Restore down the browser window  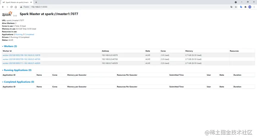pos(248,2)
